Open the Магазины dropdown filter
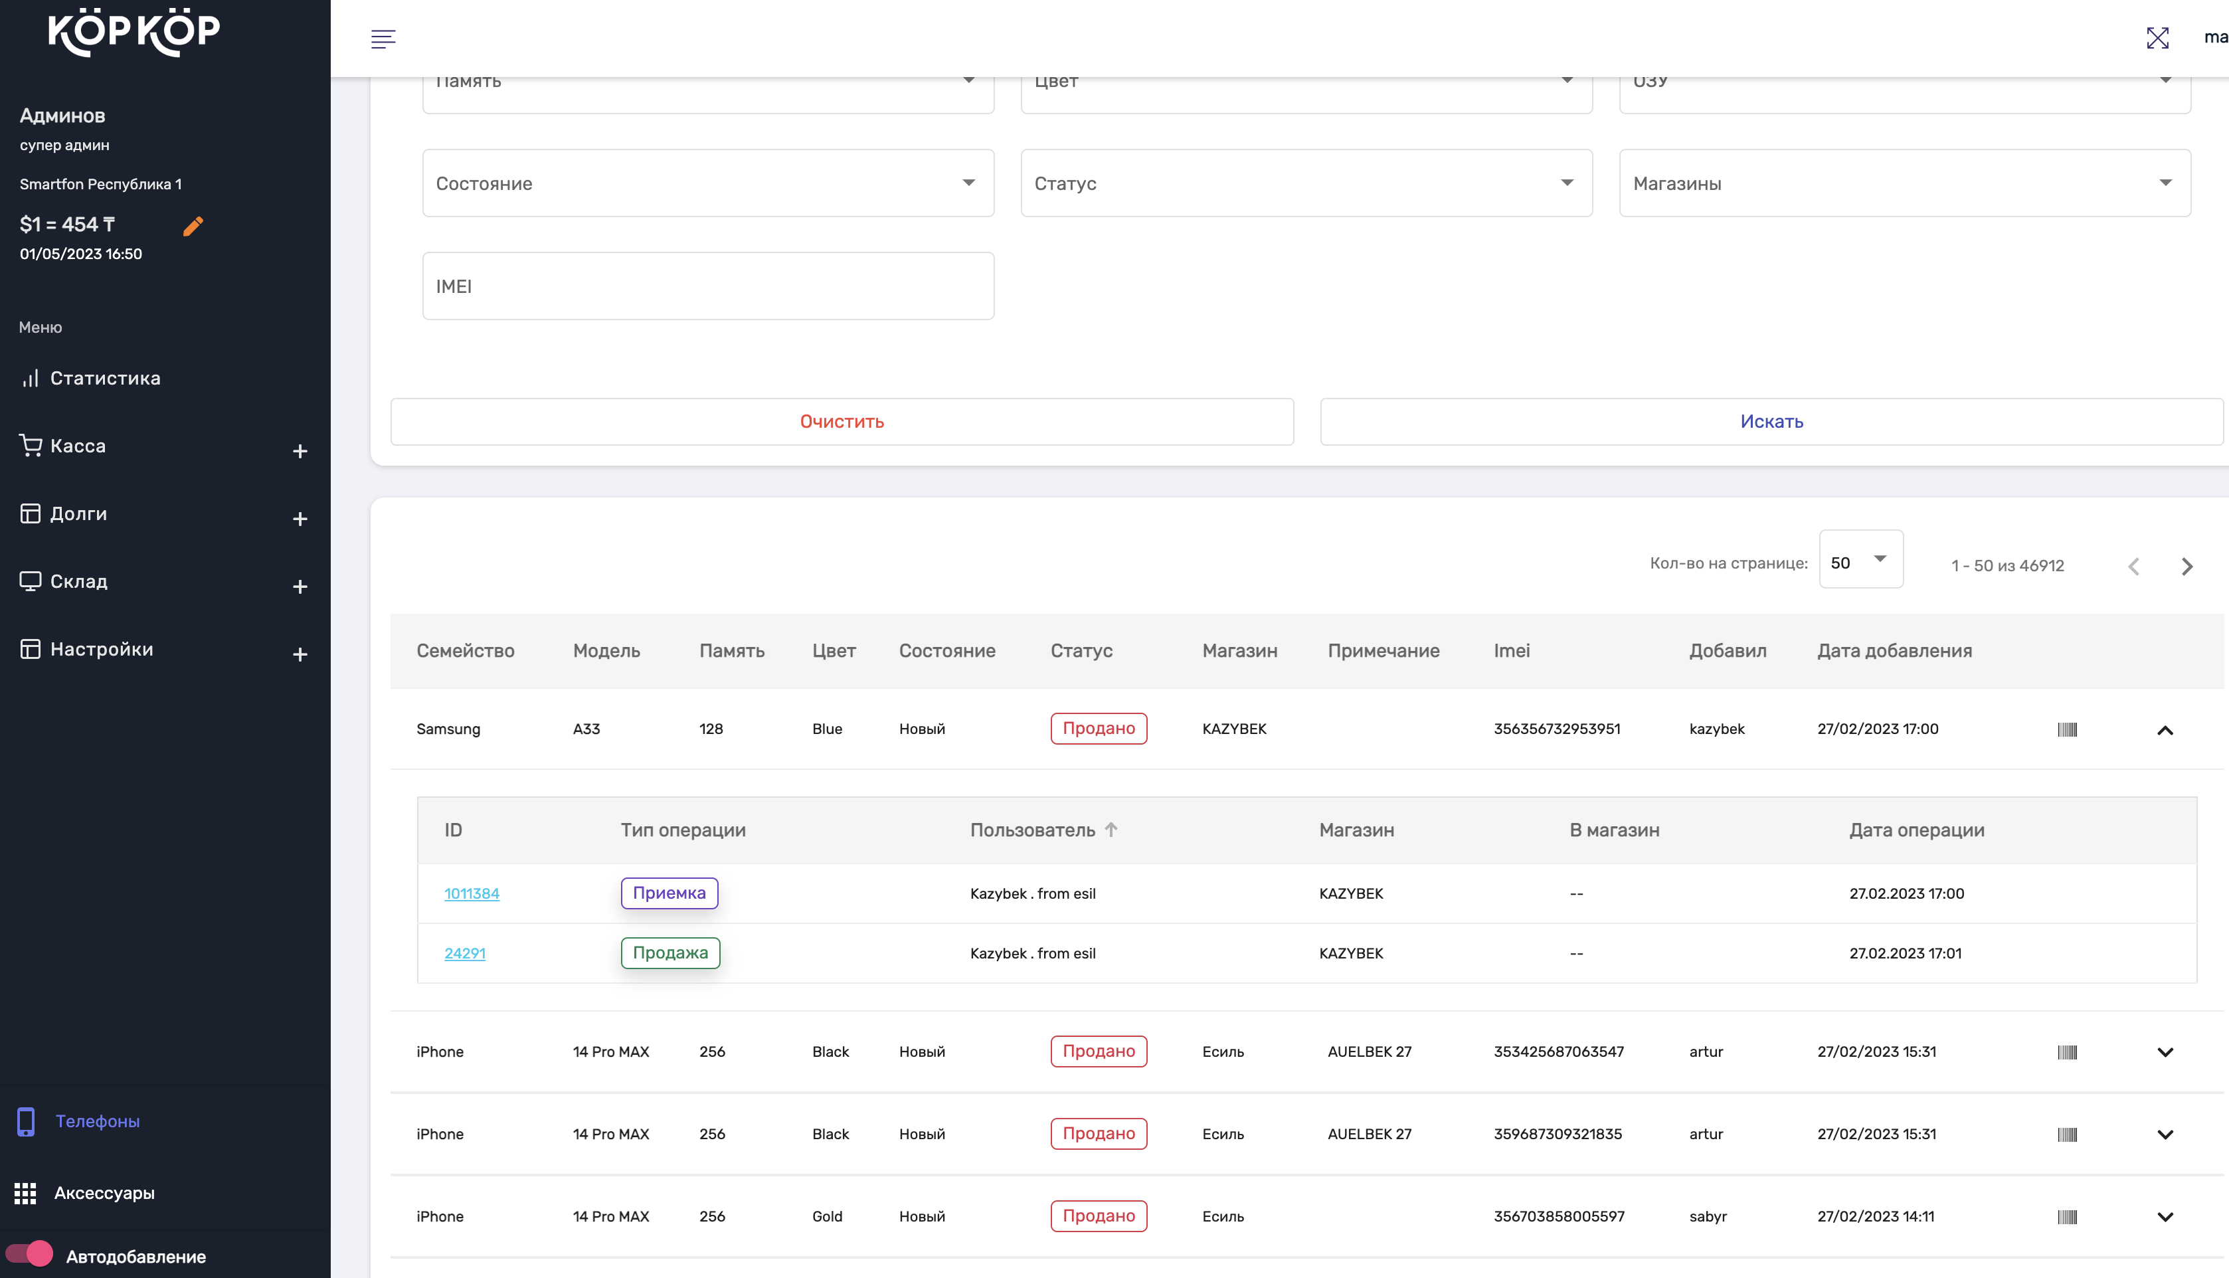The width and height of the screenshot is (2229, 1278). [x=1904, y=183]
